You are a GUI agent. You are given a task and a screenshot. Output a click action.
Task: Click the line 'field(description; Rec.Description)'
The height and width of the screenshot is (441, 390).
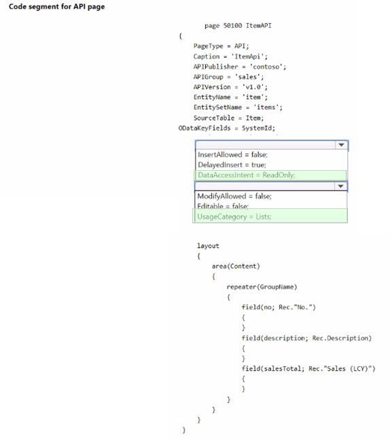tap(306, 338)
